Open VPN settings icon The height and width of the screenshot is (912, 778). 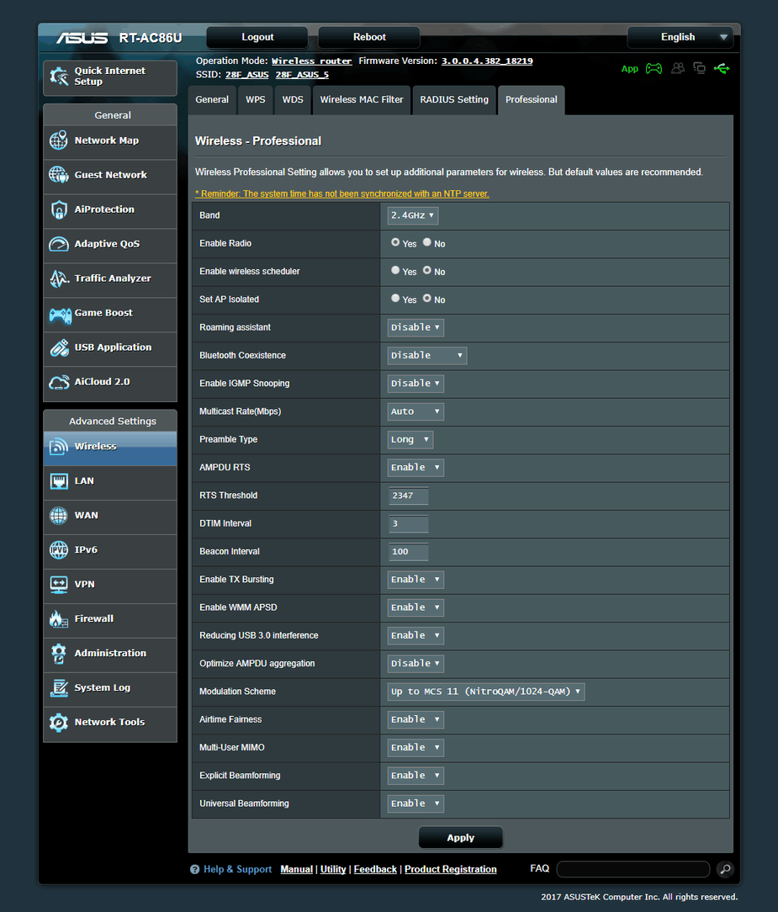click(59, 584)
